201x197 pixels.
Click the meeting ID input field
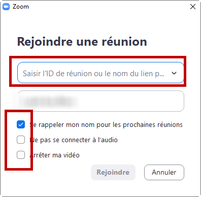tap(100, 73)
